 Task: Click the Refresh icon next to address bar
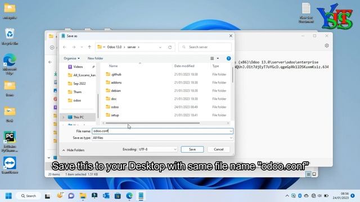pos(170,47)
